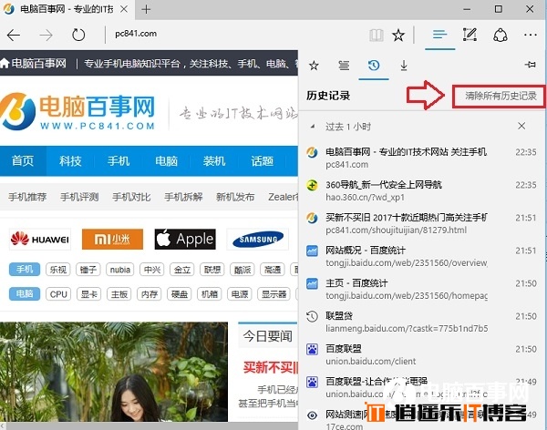Open the 首页 navigation item

(x=23, y=160)
